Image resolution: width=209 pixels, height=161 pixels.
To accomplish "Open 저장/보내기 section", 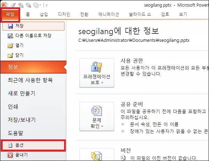I will coord(22,120).
